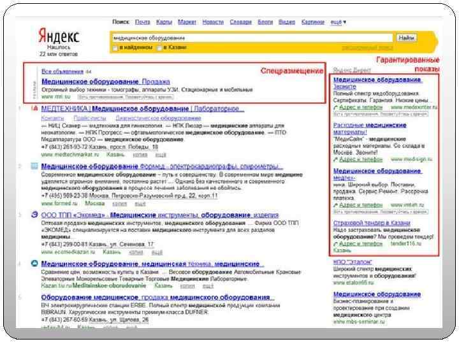Open the «Медицинское оборудование. Продажа» ad

pyautogui.click(x=106, y=82)
